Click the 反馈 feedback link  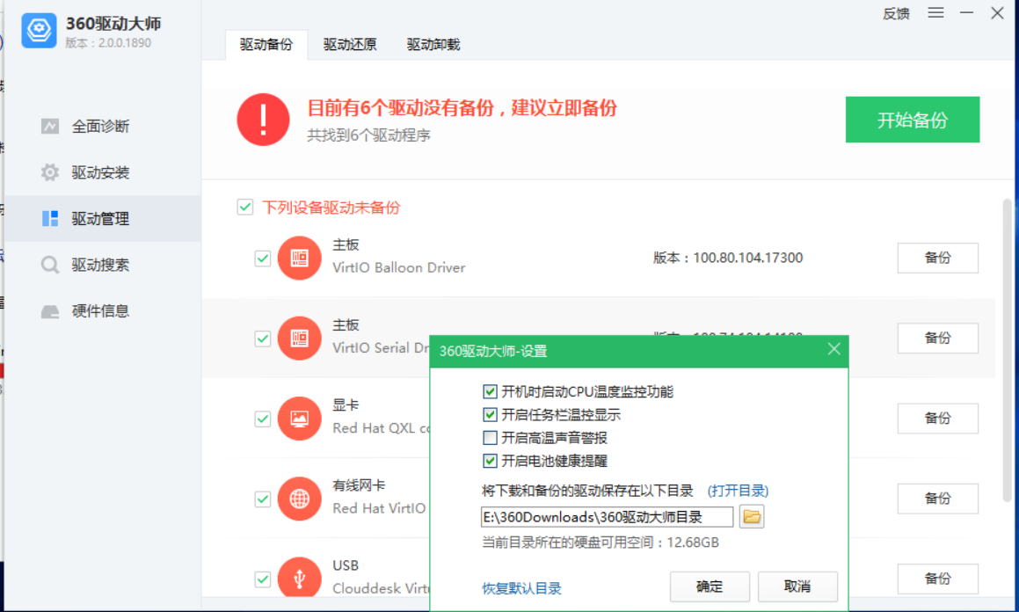point(896,14)
